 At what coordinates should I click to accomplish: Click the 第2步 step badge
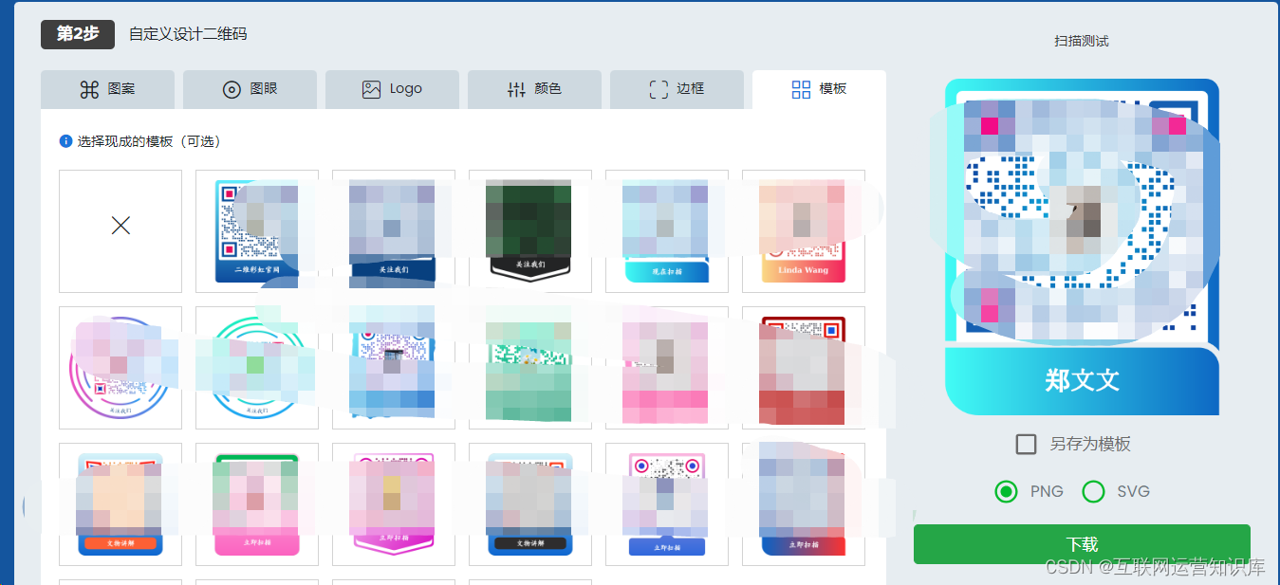(x=78, y=34)
